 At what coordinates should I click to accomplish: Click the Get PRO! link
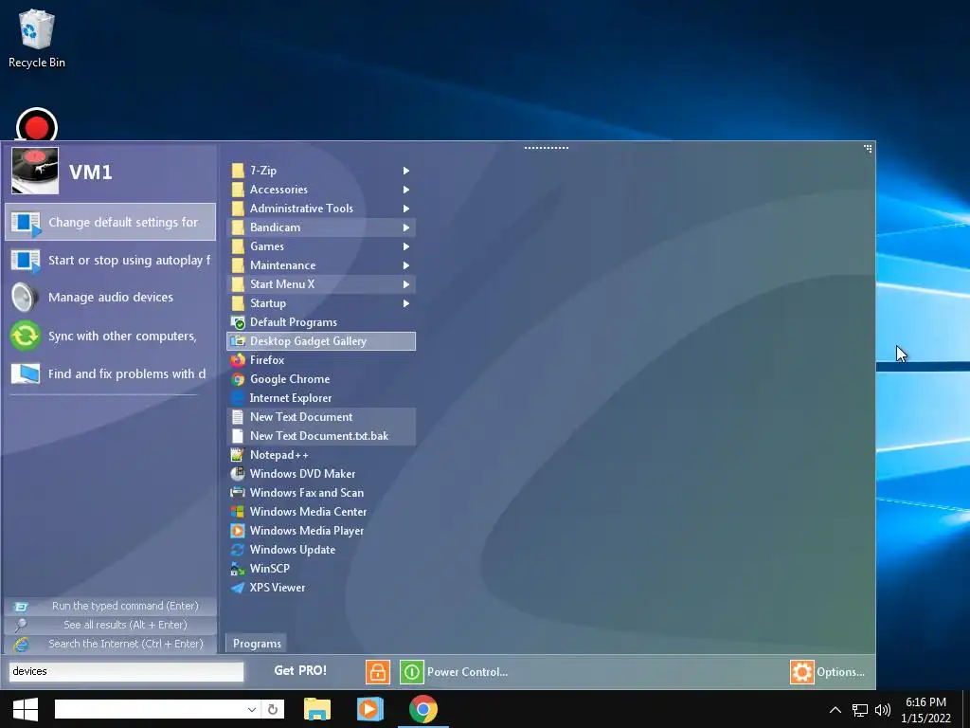click(x=300, y=670)
